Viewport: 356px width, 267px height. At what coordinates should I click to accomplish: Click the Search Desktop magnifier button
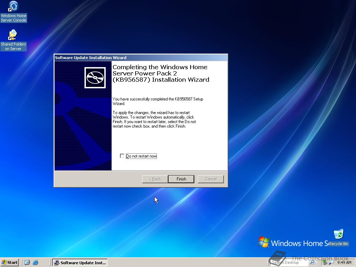pyautogui.click(x=313, y=262)
